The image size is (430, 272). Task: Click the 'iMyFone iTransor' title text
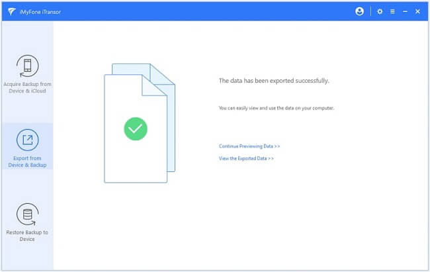pos(40,12)
